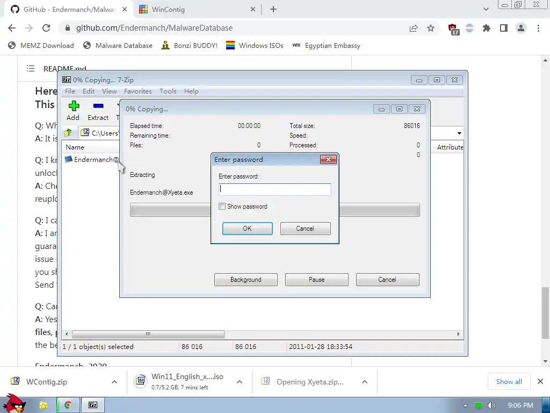Screen dimensions: 550x413
Task: Expand Win11_English iso download options
Action: pyautogui.click(x=240, y=382)
